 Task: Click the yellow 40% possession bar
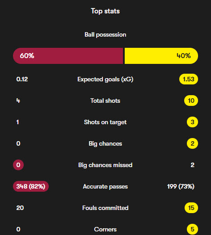(x=161, y=56)
